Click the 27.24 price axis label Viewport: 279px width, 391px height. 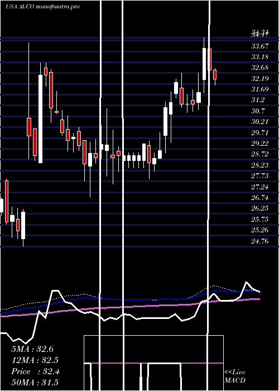coord(260,187)
